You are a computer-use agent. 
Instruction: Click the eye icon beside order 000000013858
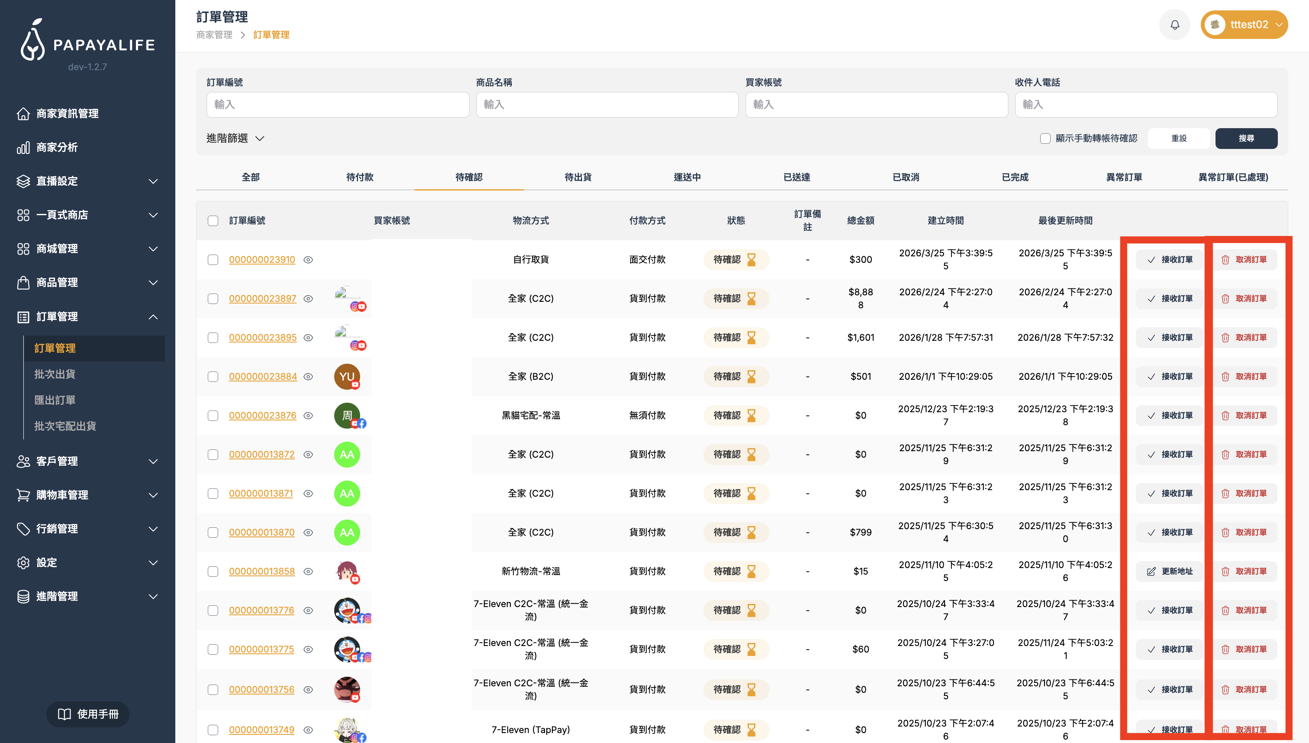tap(308, 572)
